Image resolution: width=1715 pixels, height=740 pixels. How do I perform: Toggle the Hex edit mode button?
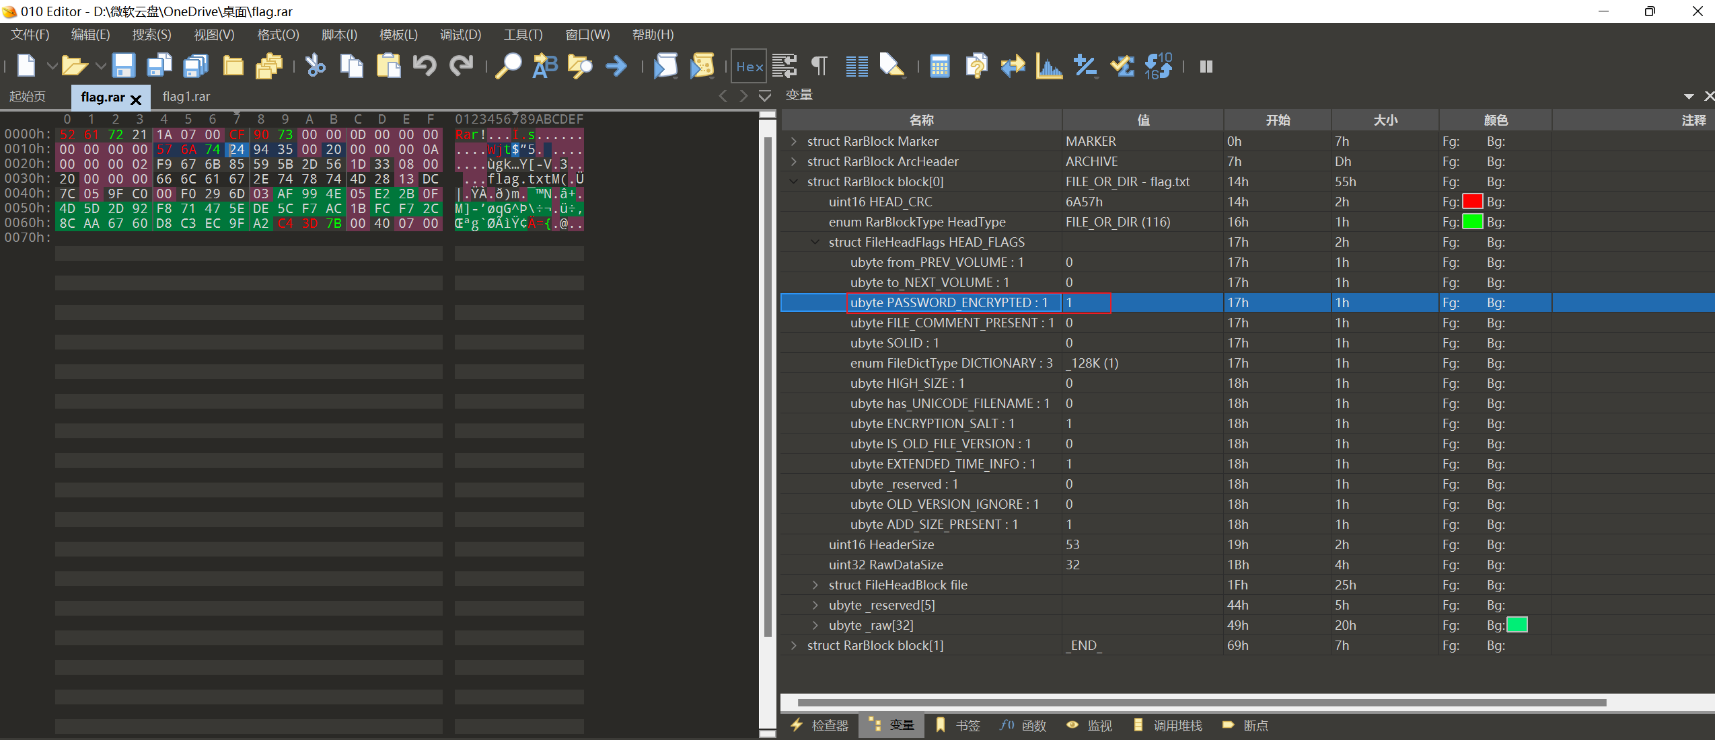749,66
